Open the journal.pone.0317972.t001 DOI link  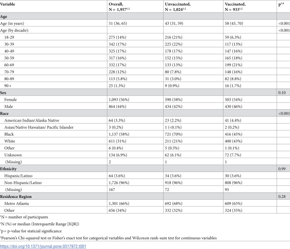(43, 246)
